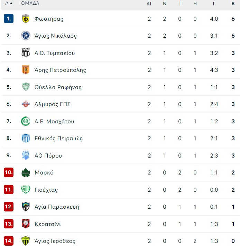Image resolution: width=240 pixels, height=246 pixels.
Task: Click the blue rank 1 badge
Action: tap(9, 19)
